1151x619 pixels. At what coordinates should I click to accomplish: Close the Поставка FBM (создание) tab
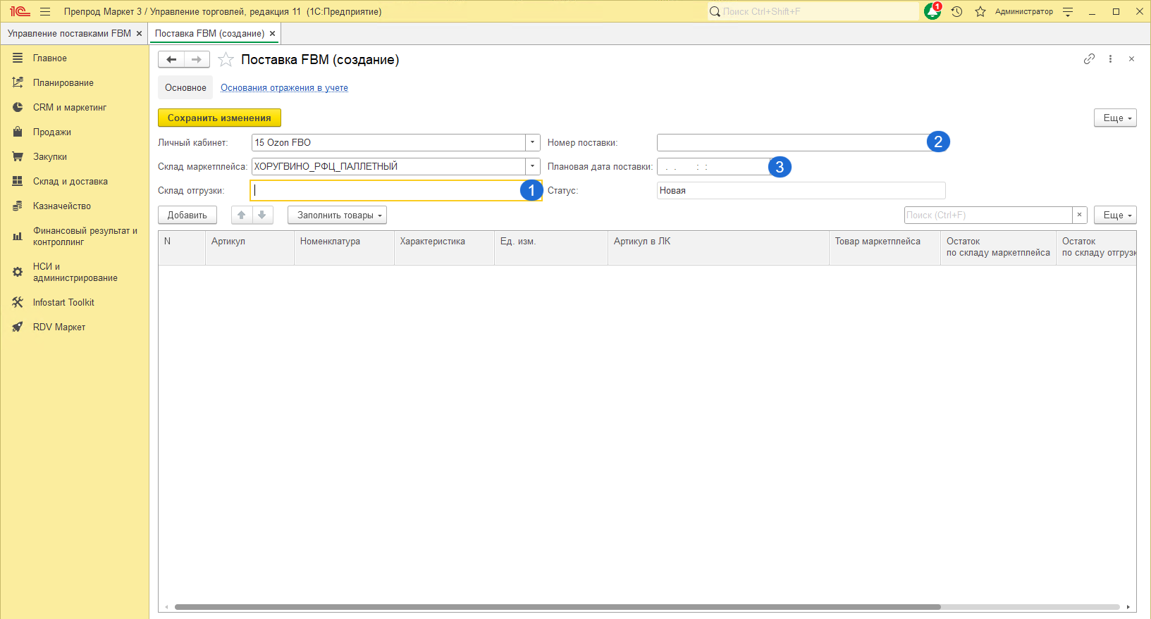[x=273, y=34]
